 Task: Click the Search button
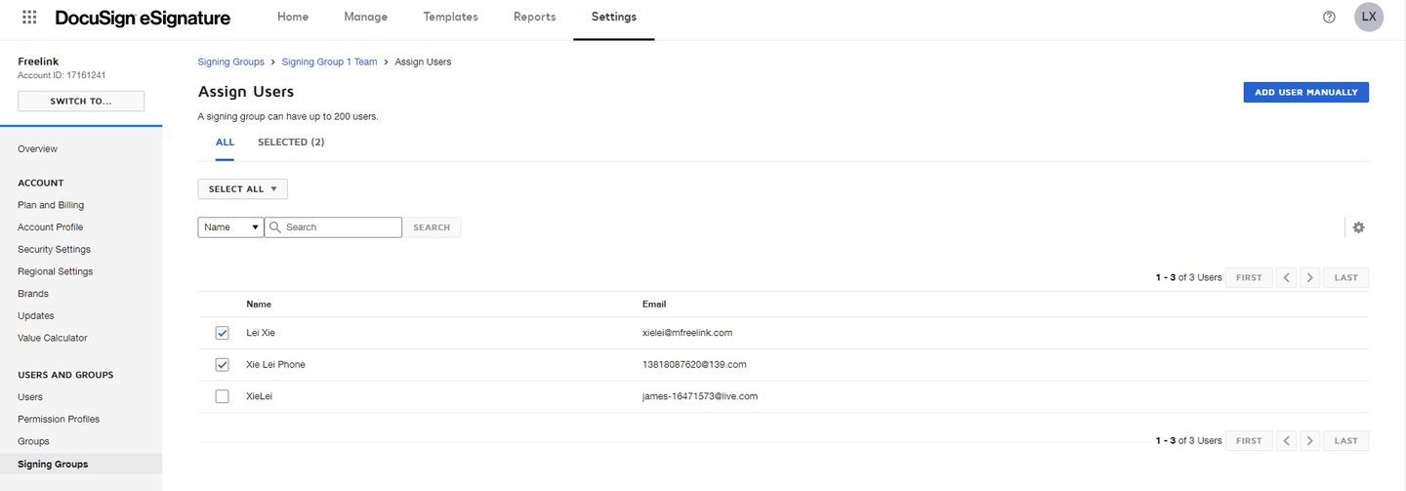432,227
